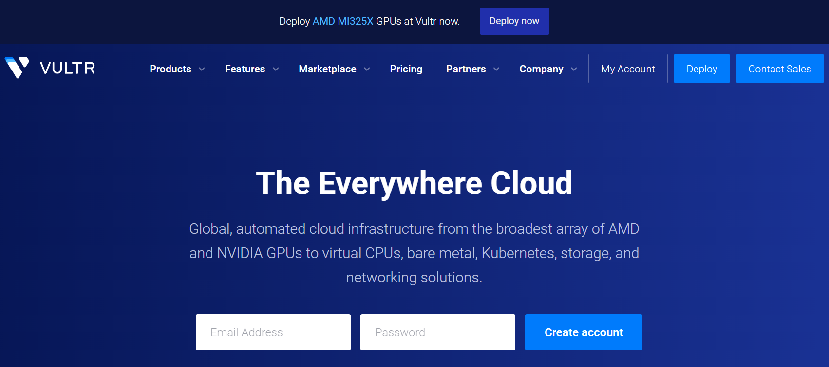829x367 pixels.
Task: Click the VULTR wordmark text
Action: pos(67,68)
